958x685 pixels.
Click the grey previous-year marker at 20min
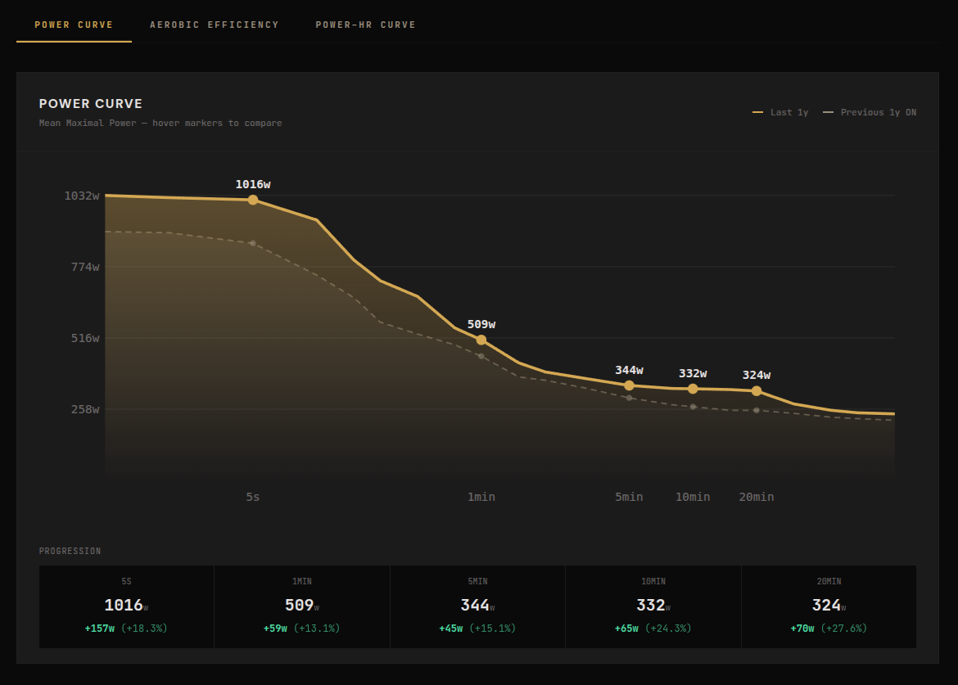tap(757, 410)
